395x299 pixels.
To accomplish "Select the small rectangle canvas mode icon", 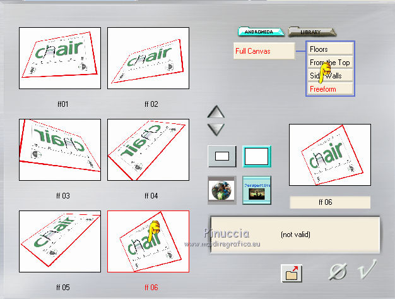I will [222, 156].
